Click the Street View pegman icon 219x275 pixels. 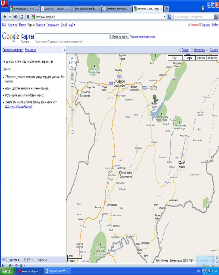72,76
